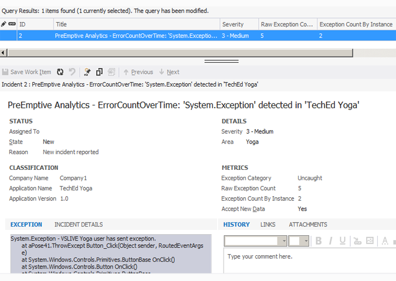396x281 pixels.
Task: Click the Save Work Item button
Action: pyautogui.click(x=27, y=72)
